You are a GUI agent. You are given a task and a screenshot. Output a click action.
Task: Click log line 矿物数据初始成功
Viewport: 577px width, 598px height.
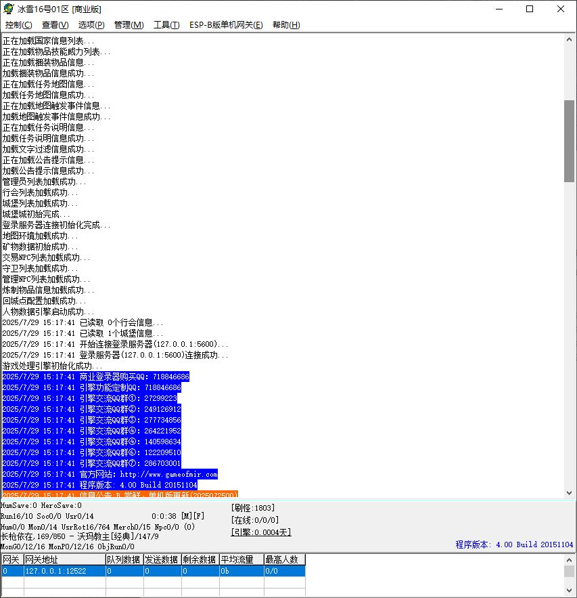click(x=40, y=247)
